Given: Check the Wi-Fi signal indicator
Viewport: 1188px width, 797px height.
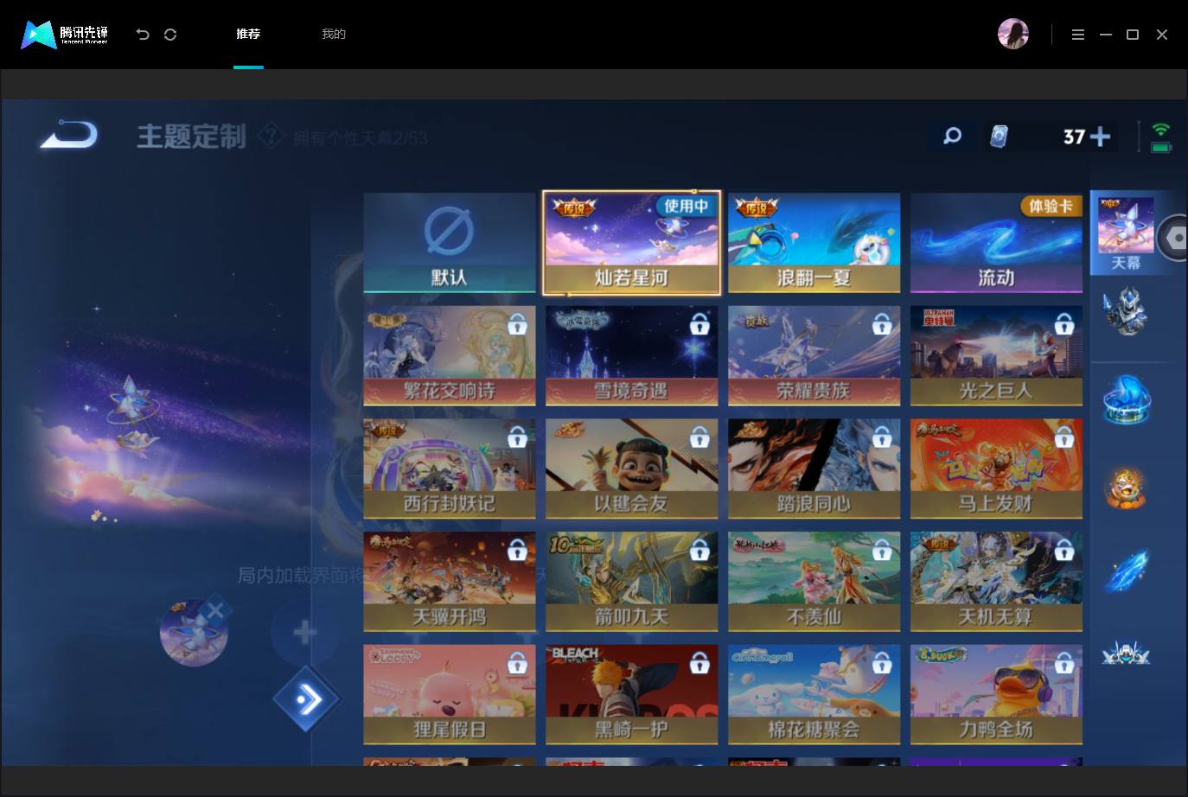Looking at the screenshot, I should point(1161,130).
